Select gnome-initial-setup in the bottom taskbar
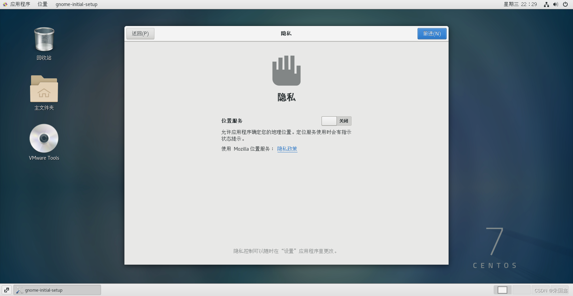The width and height of the screenshot is (573, 296). [57, 290]
